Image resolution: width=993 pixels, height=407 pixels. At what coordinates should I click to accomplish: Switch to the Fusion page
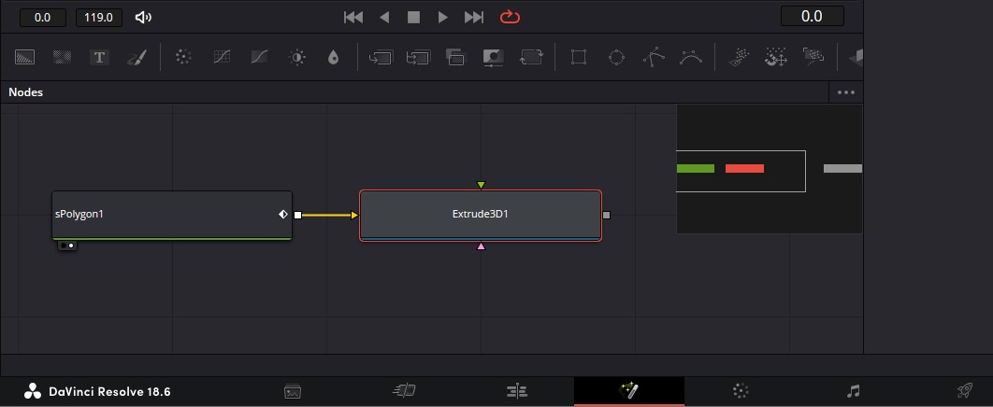pyautogui.click(x=629, y=390)
